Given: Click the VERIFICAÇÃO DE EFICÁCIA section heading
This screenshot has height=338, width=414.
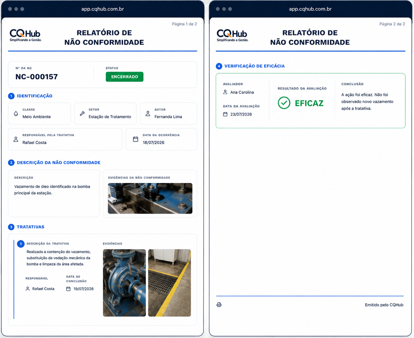Looking at the screenshot, I should pyautogui.click(x=254, y=66).
